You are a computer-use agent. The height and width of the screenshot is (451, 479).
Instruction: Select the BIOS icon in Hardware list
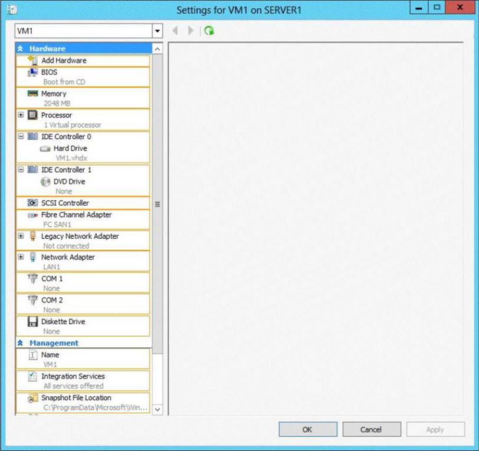pyautogui.click(x=32, y=73)
